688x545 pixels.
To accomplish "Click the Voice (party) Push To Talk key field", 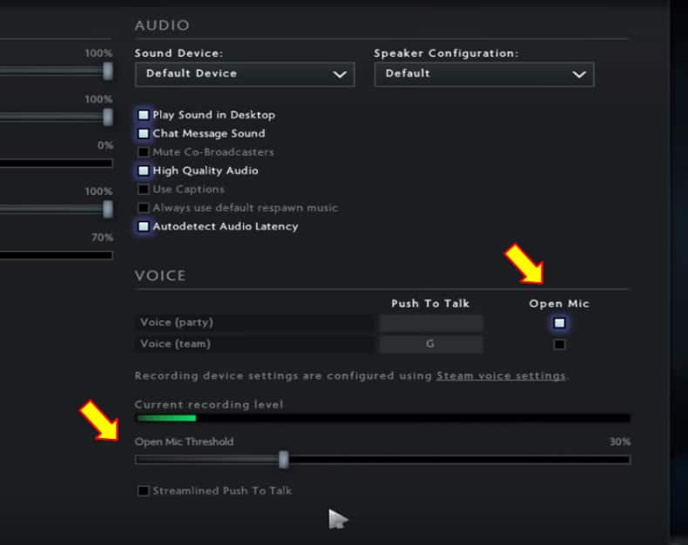I will coord(430,323).
